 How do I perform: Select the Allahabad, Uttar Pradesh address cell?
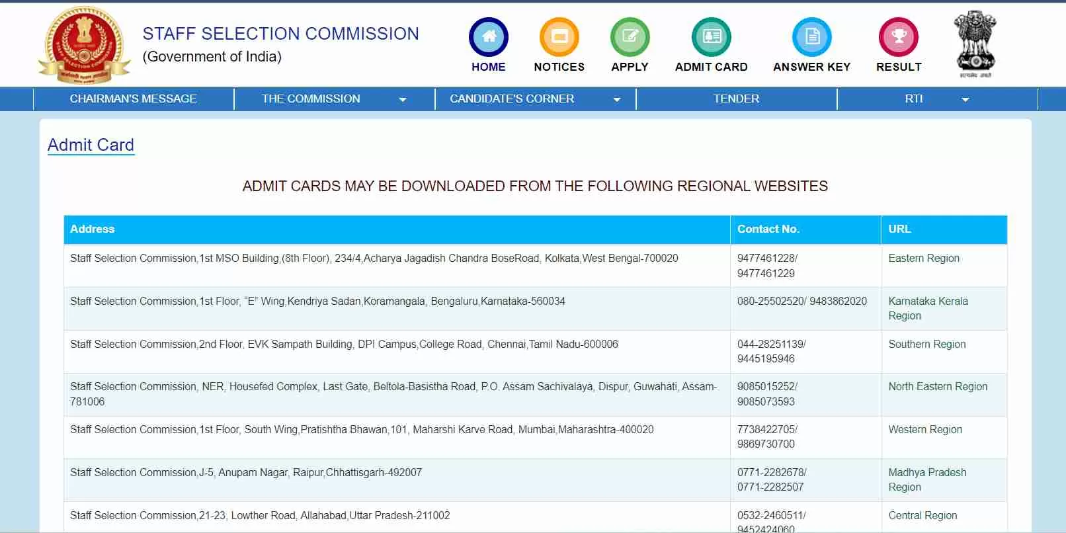397,517
